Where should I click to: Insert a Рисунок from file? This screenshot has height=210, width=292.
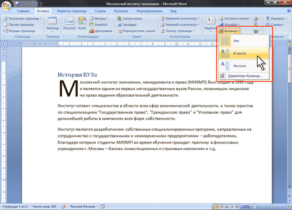pyautogui.click(x=69, y=23)
